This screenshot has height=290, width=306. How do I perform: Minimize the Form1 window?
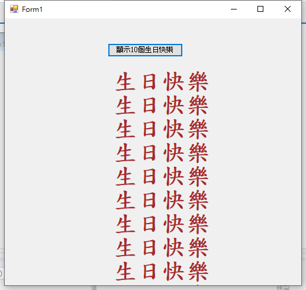tap(234, 9)
